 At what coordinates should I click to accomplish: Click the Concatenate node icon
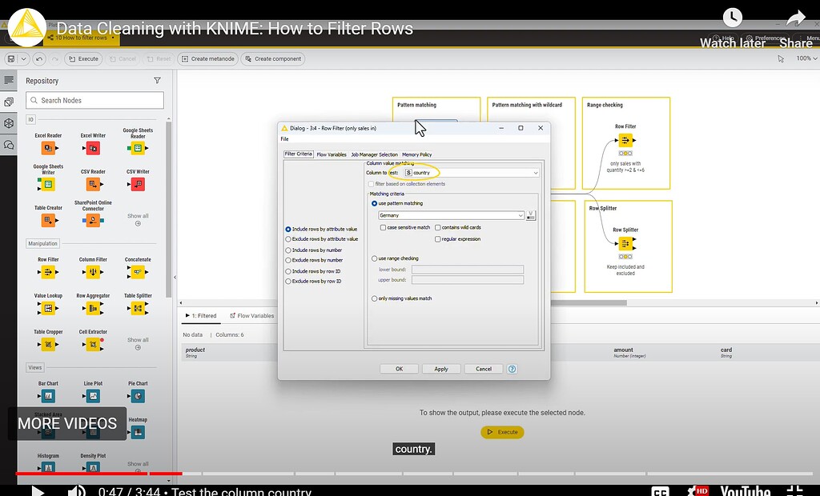(x=137, y=271)
